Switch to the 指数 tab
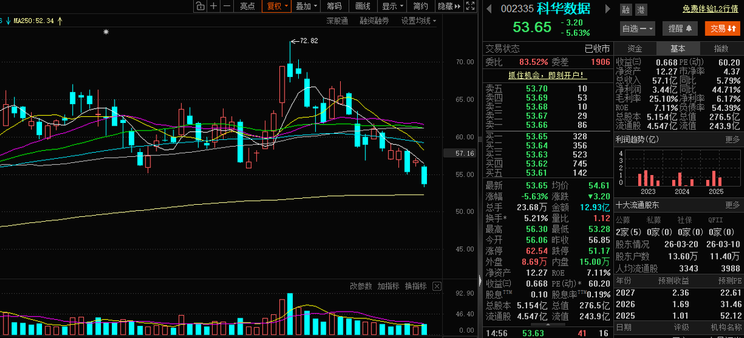 pyautogui.click(x=721, y=49)
